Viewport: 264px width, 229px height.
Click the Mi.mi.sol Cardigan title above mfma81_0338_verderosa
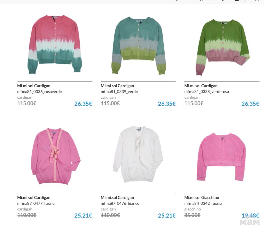click(x=201, y=86)
